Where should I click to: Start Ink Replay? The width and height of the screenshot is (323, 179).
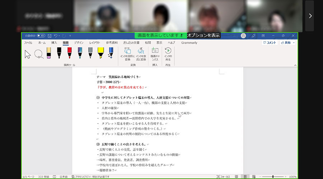click(x=168, y=54)
